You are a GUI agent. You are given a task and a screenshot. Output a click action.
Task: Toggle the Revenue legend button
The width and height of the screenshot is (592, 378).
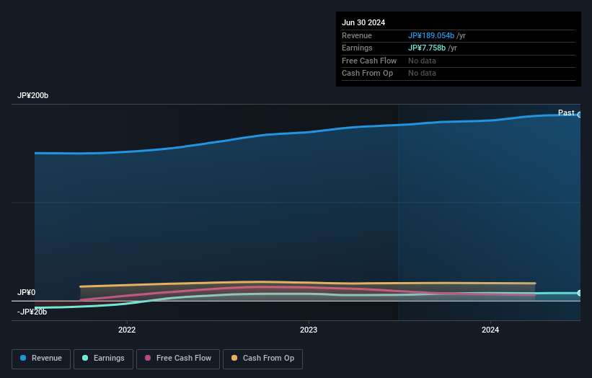tap(41, 359)
